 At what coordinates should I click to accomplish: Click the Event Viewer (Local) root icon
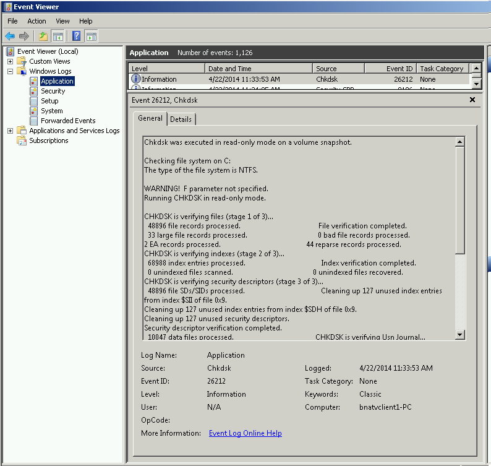pyautogui.click(x=10, y=51)
